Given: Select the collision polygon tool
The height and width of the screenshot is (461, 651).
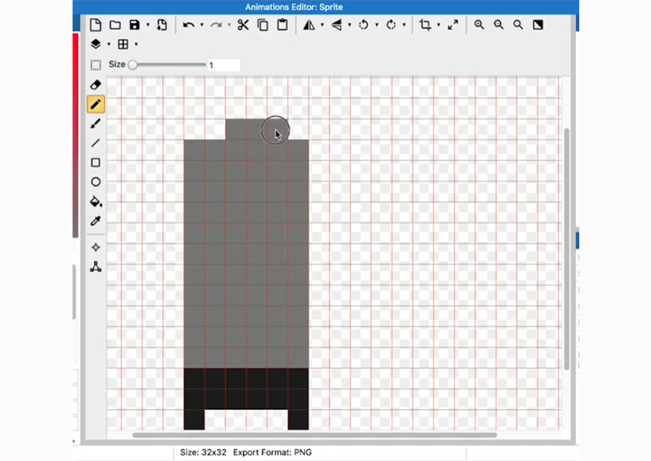Looking at the screenshot, I should point(96,267).
